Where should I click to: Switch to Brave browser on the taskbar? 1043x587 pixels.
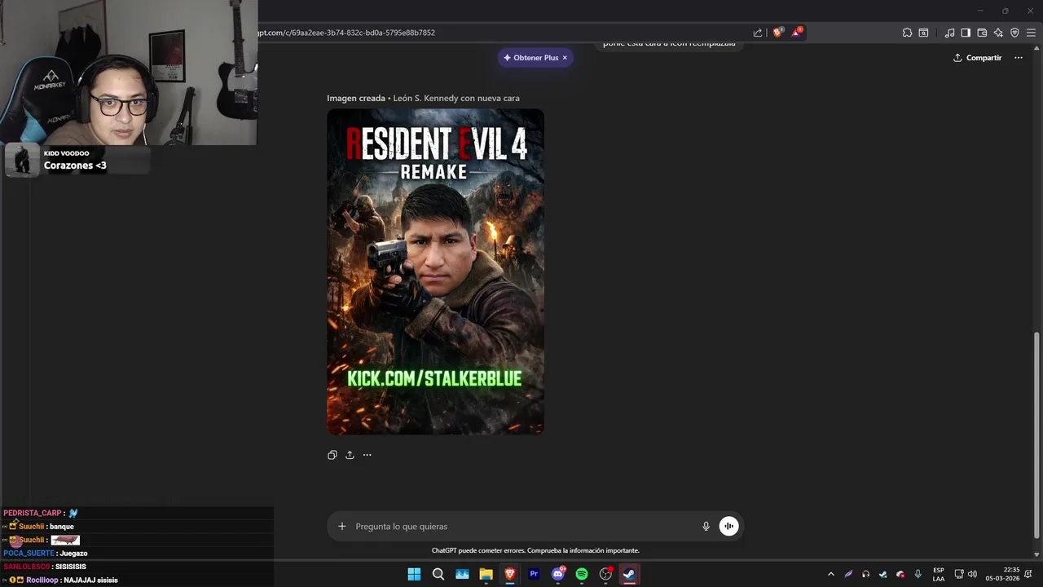click(x=510, y=574)
